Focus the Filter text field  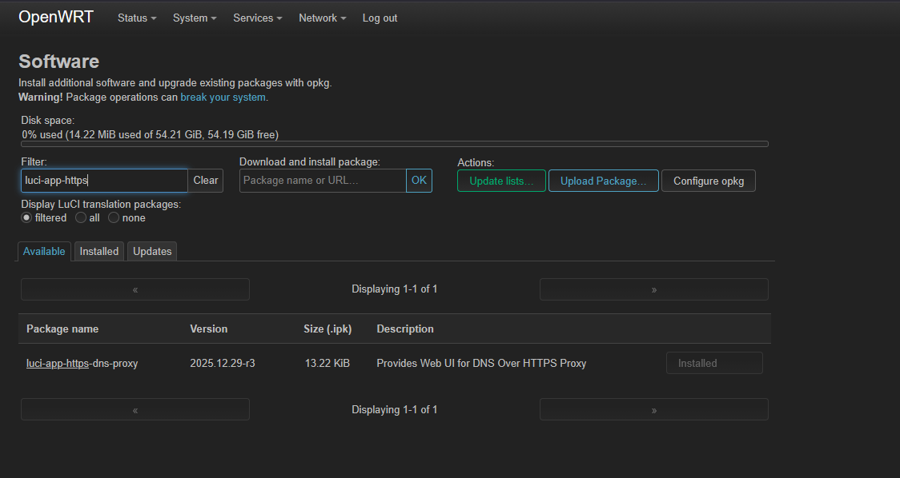pyautogui.click(x=104, y=181)
